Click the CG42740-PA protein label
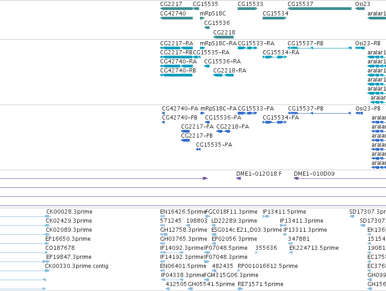This screenshot has width=386, height=291. pyautogui.click(x=180, y=109)
